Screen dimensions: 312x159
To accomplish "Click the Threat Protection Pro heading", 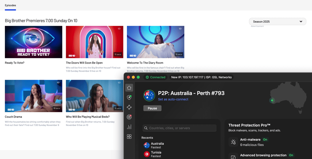I will (249, 125).
